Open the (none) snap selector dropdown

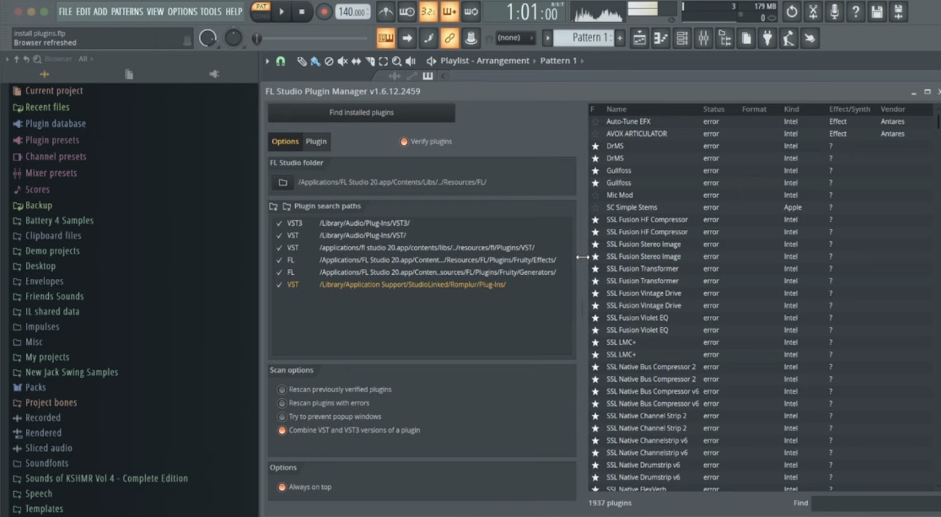click(515, 38)
